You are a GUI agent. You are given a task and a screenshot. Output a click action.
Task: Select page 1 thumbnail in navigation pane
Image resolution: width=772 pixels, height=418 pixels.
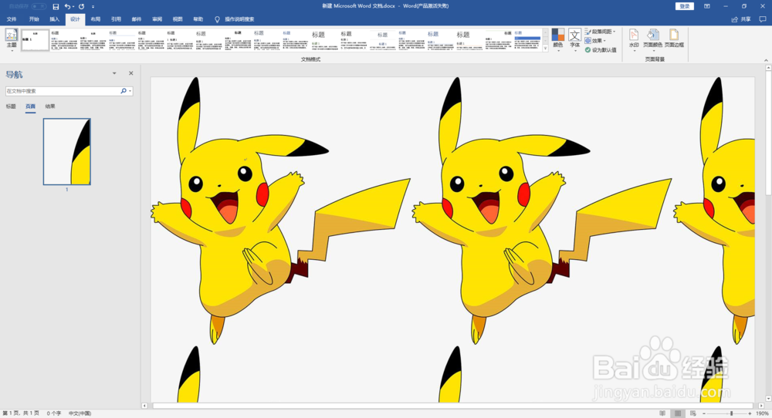pyautogui.click(x=67, y=151)
